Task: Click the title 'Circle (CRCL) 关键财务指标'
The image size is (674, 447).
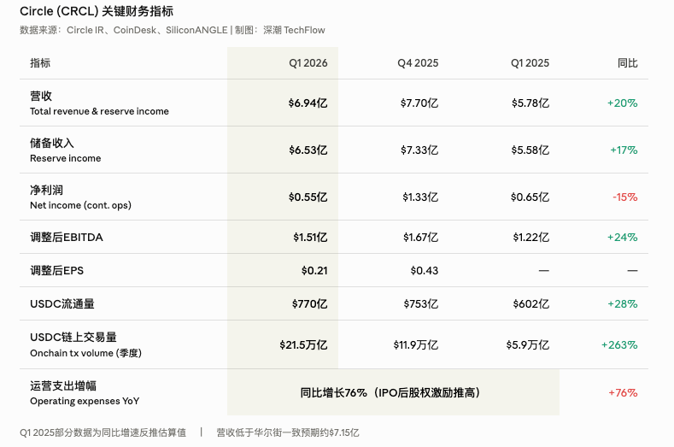Action: coord(97,11)
